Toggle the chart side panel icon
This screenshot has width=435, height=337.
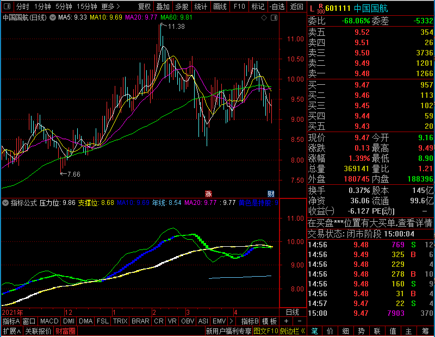click(x=274, y=18)
